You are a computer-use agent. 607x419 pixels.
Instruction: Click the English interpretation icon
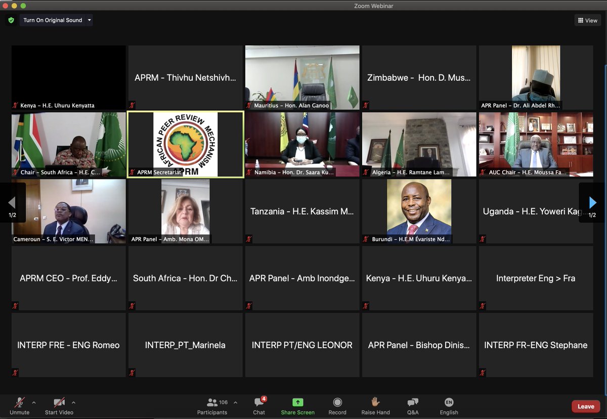[x=449, y=402]
